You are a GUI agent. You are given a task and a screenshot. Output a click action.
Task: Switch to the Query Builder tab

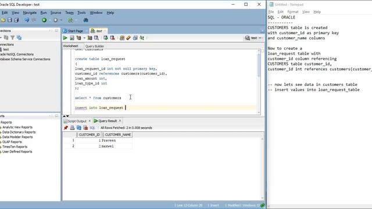coord(94,46)
